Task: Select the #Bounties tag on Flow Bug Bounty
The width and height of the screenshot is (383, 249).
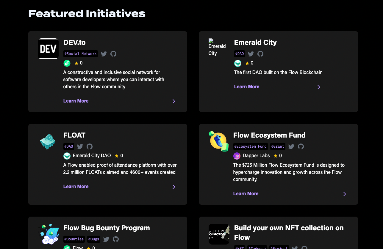Action: tap(74, 239)
